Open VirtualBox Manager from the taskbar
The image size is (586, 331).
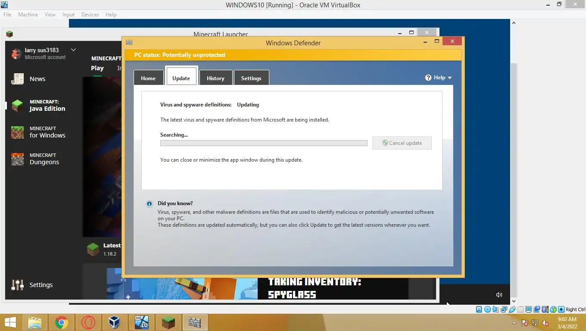[115, 322]
